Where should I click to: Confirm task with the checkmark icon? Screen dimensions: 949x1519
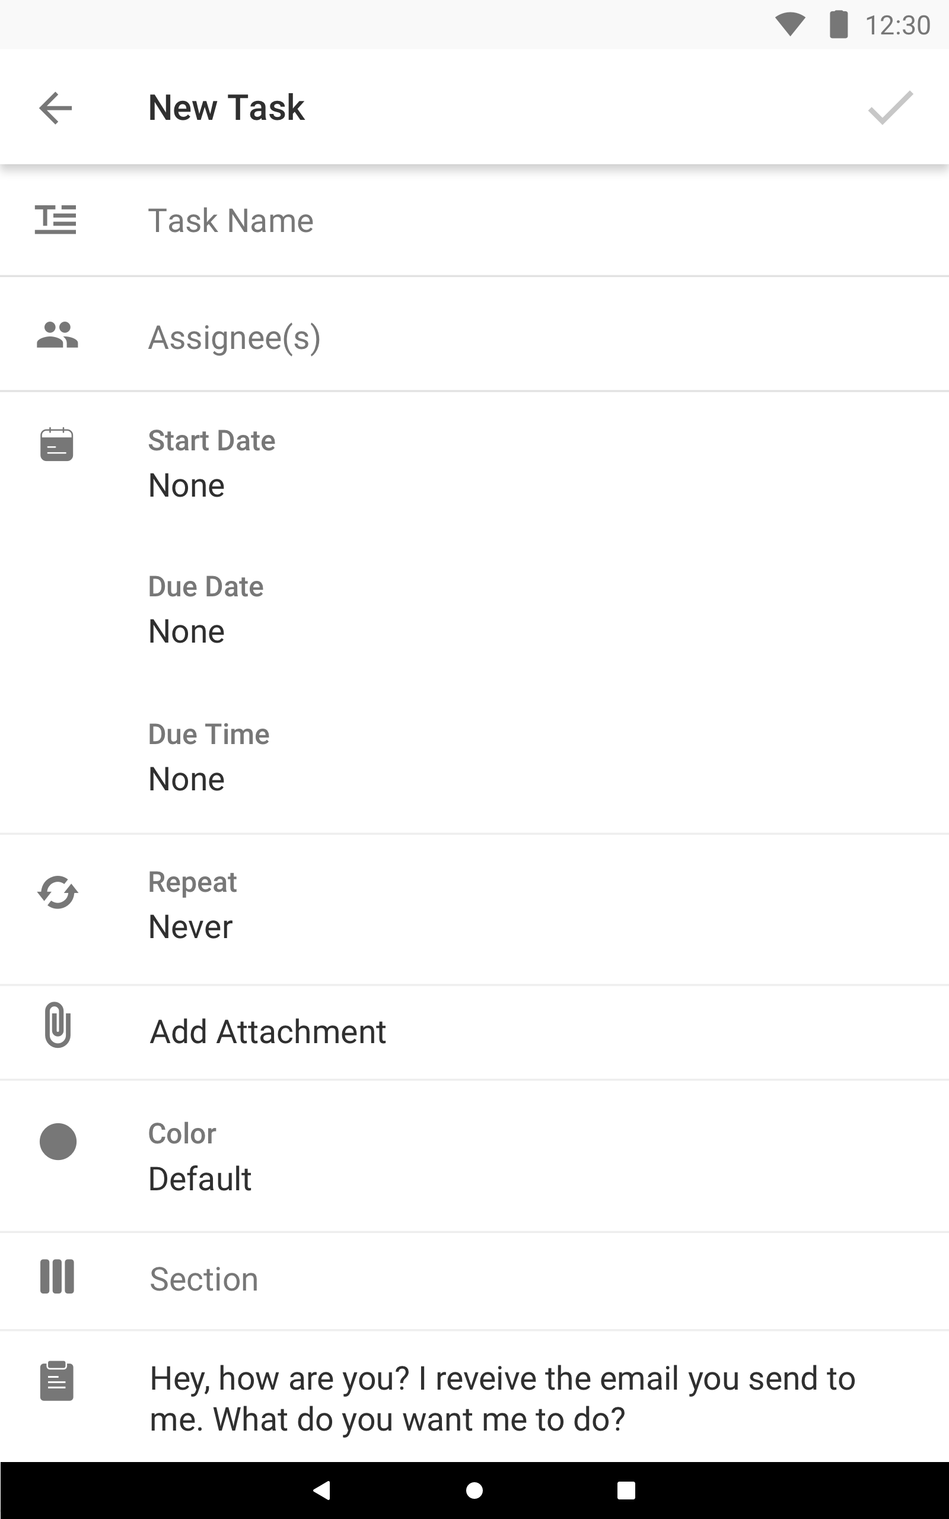pyautogui.click(x=890, y=108)
